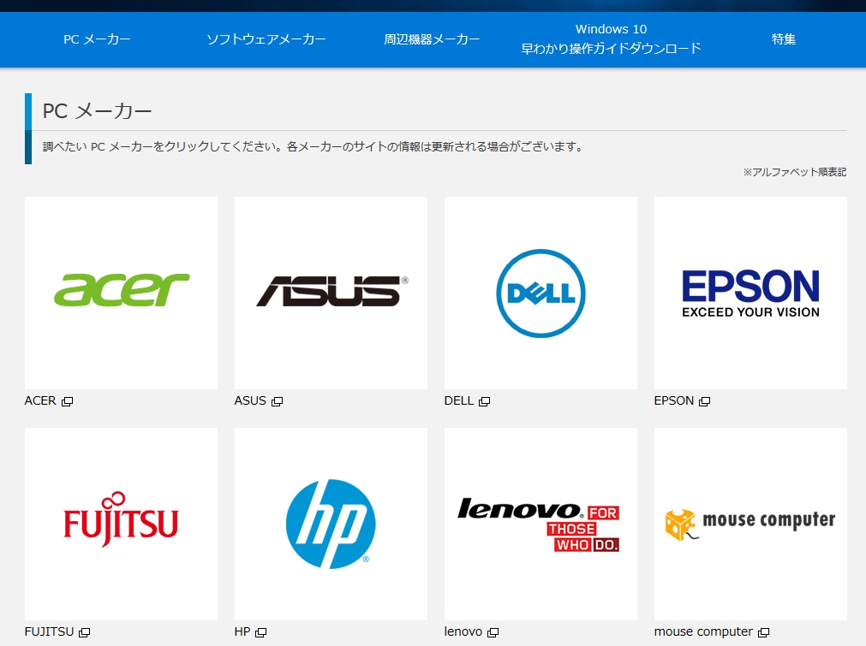
Task: Click external-link icon beside mouse computer
Action: 764,633
